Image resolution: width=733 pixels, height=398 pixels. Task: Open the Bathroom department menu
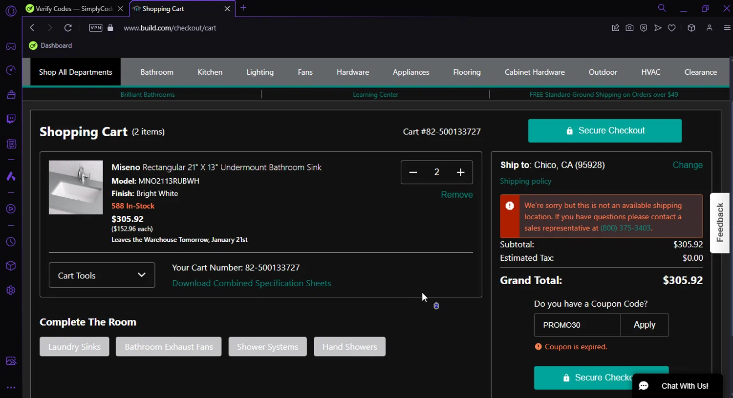[x=157, y=72]
